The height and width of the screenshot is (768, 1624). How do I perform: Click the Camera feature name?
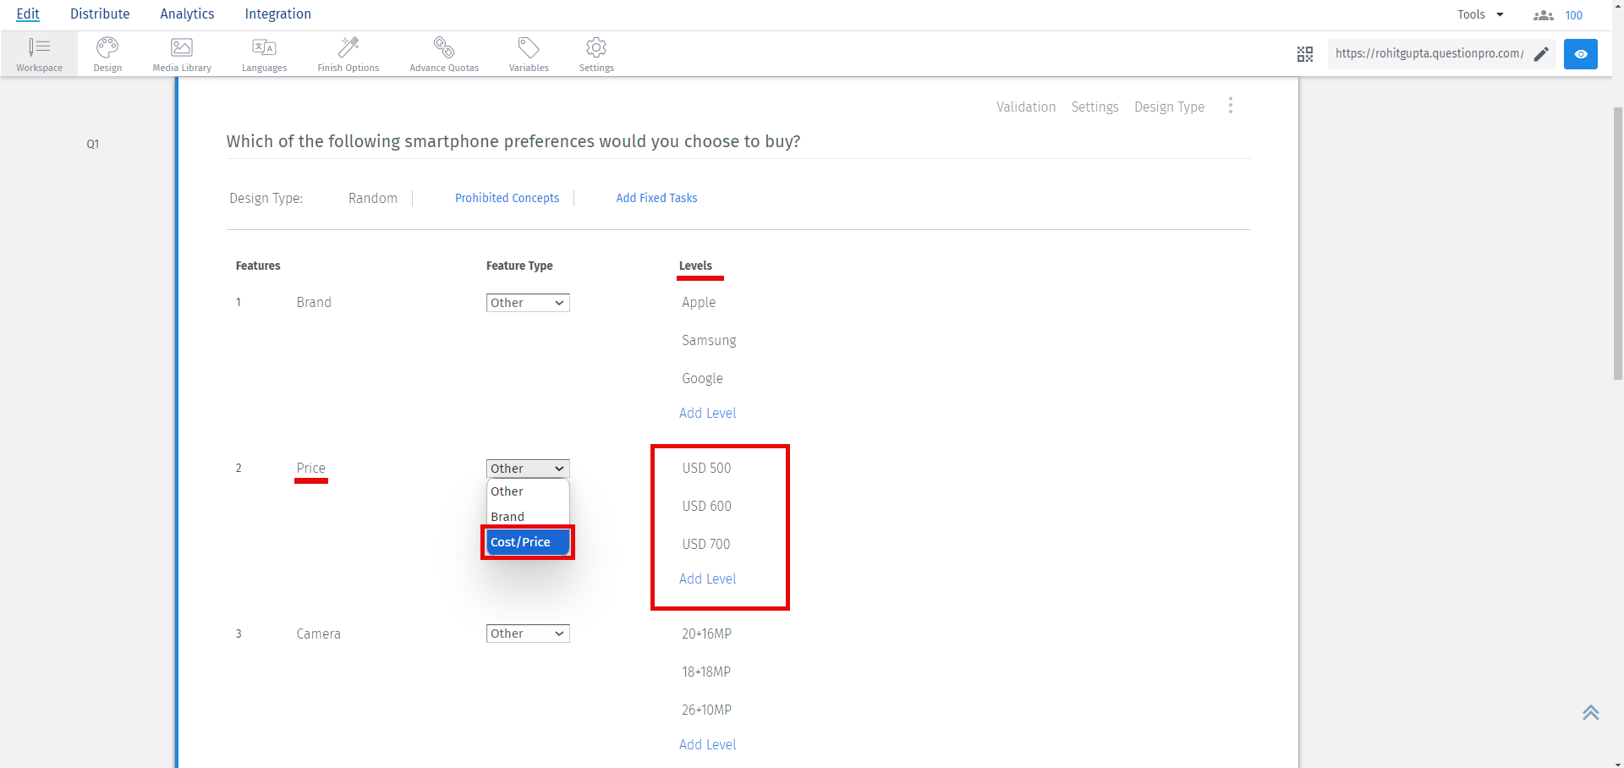(x=318, y=634)
